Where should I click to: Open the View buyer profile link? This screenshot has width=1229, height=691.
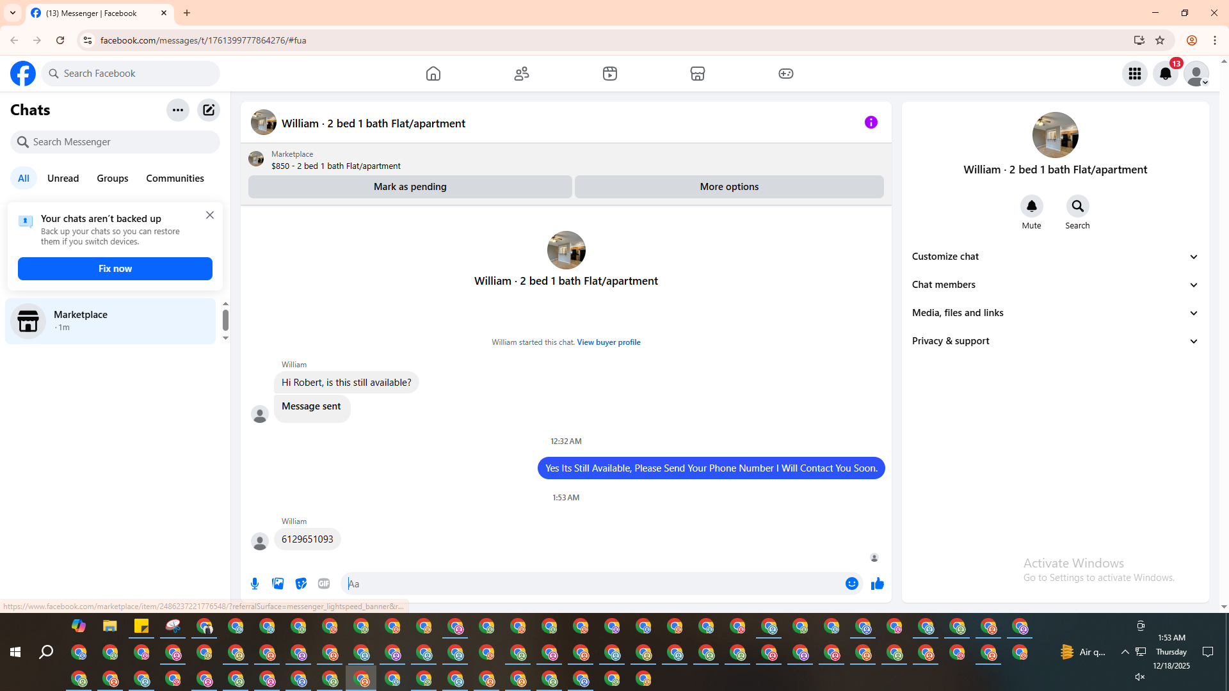(608, 342)
